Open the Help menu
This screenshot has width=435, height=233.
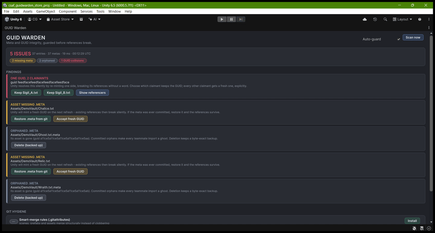[128, 11]
